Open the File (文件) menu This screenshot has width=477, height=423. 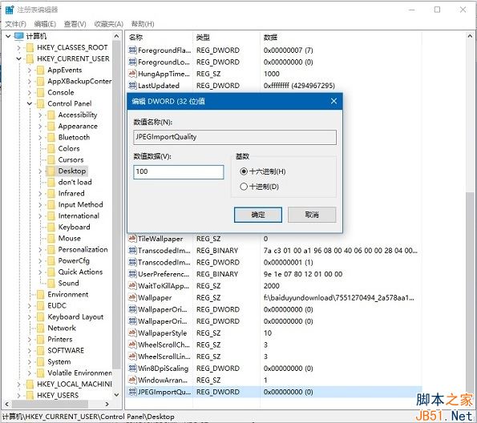click(x=15, y=24)
